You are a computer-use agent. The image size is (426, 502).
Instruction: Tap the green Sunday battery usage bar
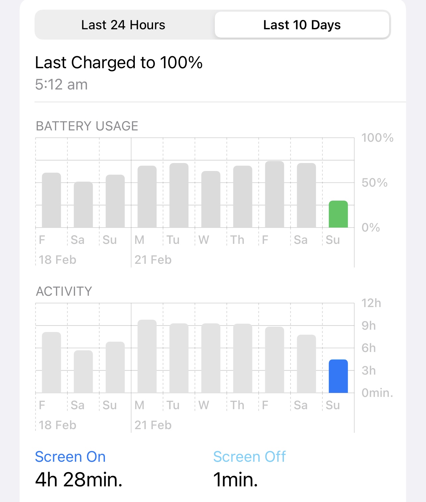tap(338, 214)
